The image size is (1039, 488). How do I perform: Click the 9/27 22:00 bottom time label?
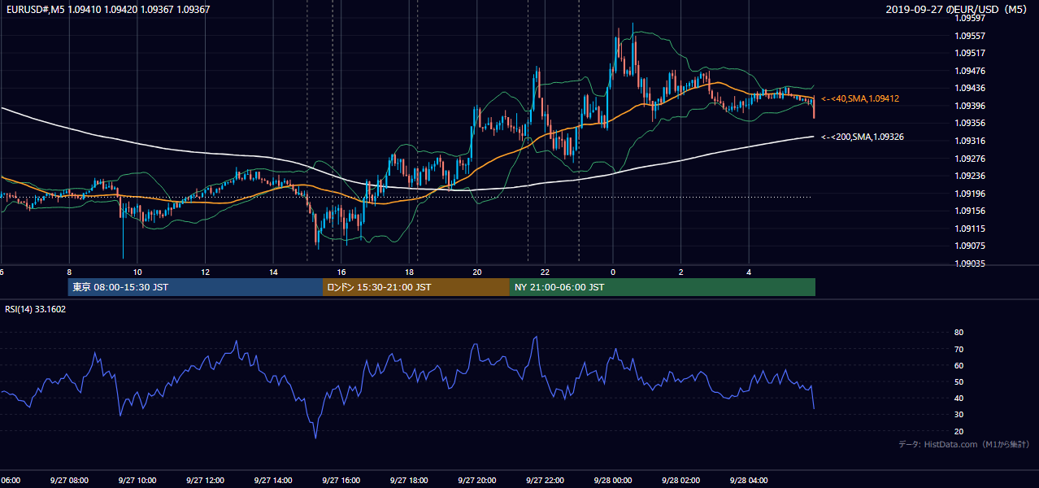point(544,480)
